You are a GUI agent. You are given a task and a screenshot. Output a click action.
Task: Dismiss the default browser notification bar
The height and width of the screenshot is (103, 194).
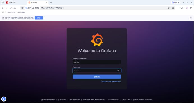191,18
